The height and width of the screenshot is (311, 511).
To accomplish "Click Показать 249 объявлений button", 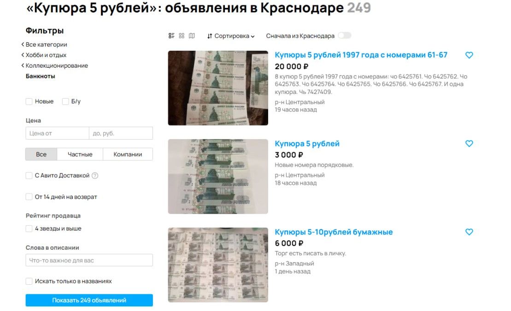I will tap(89, 300).
